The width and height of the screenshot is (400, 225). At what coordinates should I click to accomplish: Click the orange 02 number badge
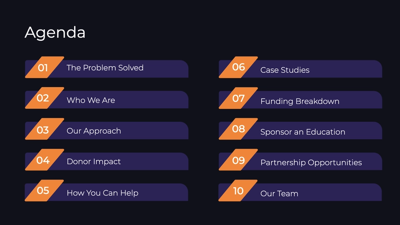coord(45,98)
